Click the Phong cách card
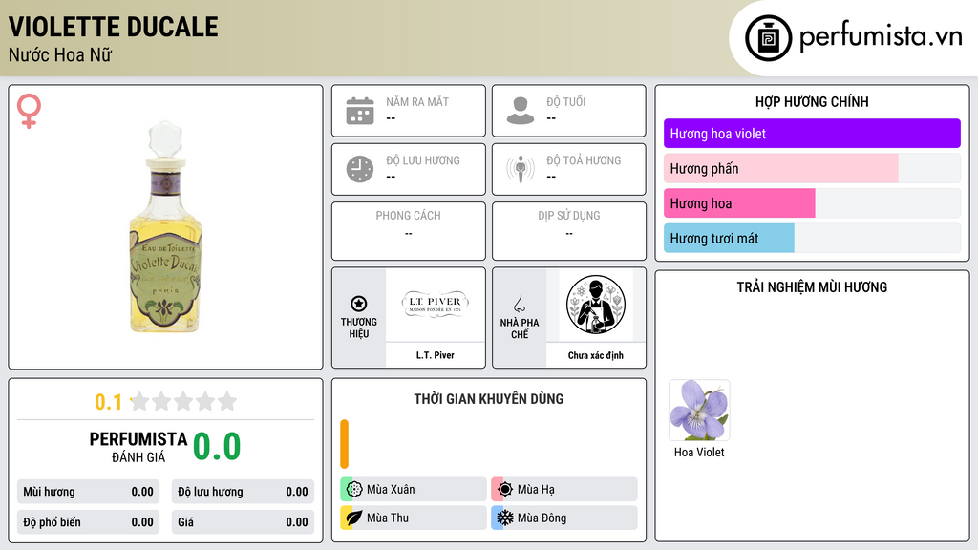978x550 pixels. [x=409, y=231]
